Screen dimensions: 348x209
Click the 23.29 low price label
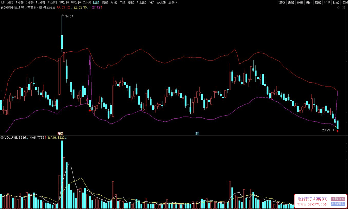(326, 130)
